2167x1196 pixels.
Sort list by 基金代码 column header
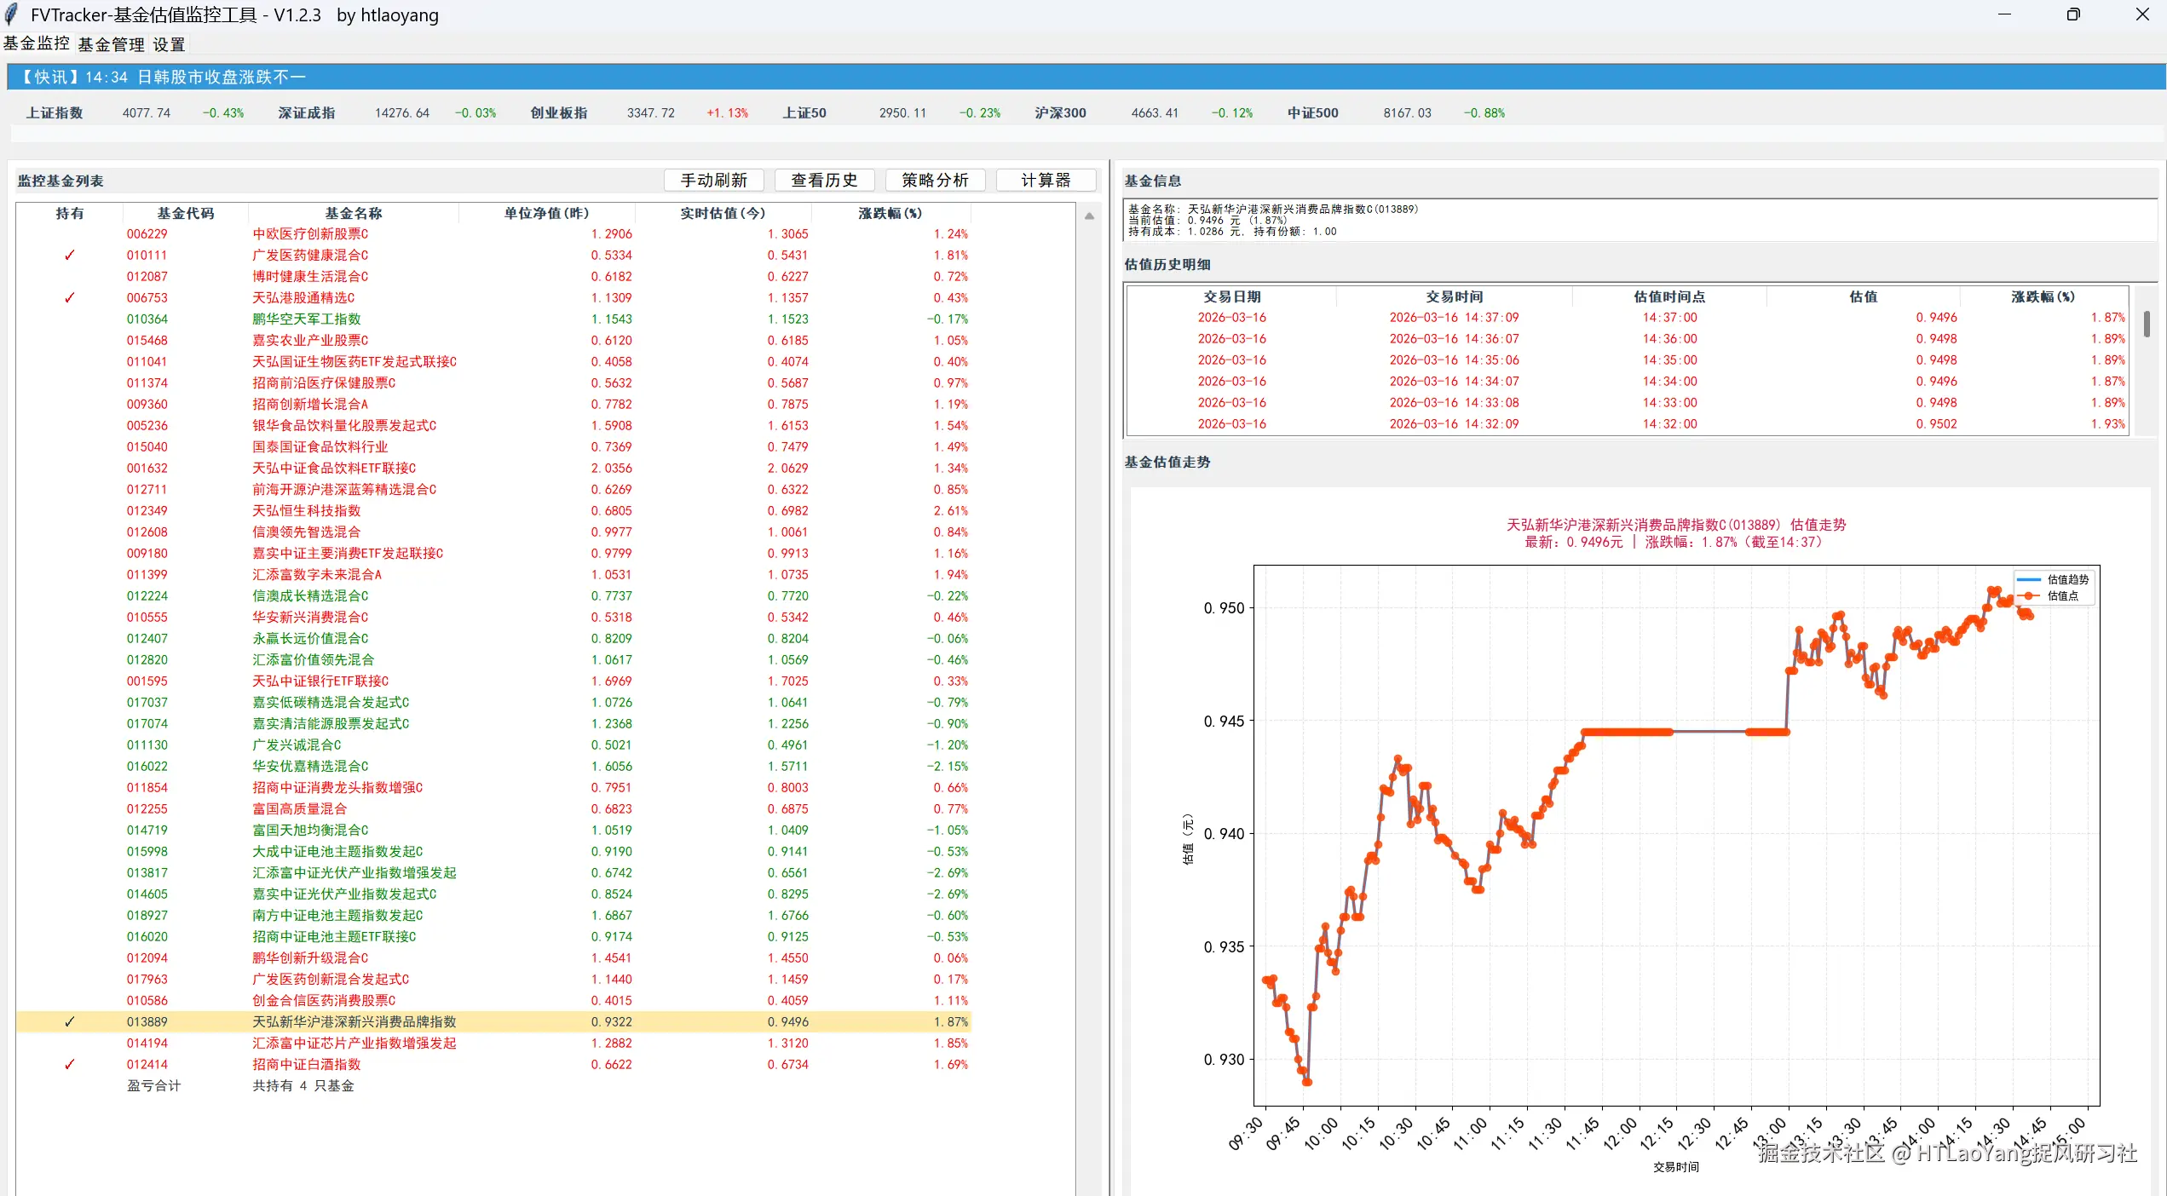pos(185,213)
